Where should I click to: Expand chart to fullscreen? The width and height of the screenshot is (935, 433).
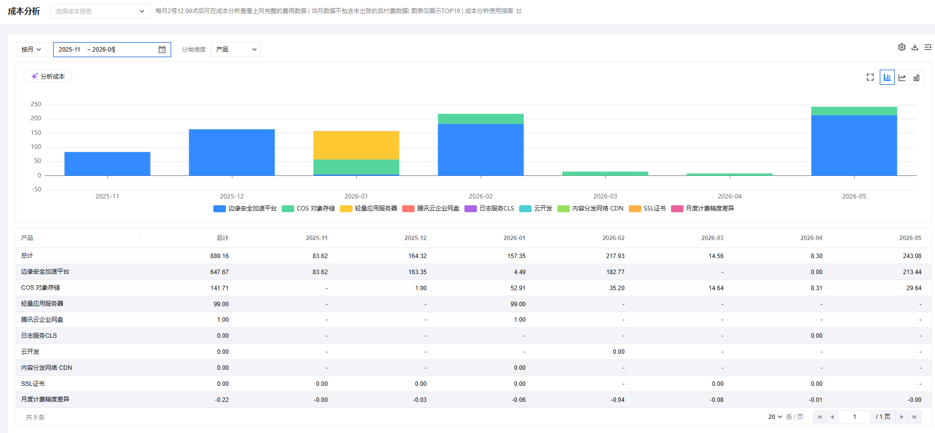(x=870, y=77)
